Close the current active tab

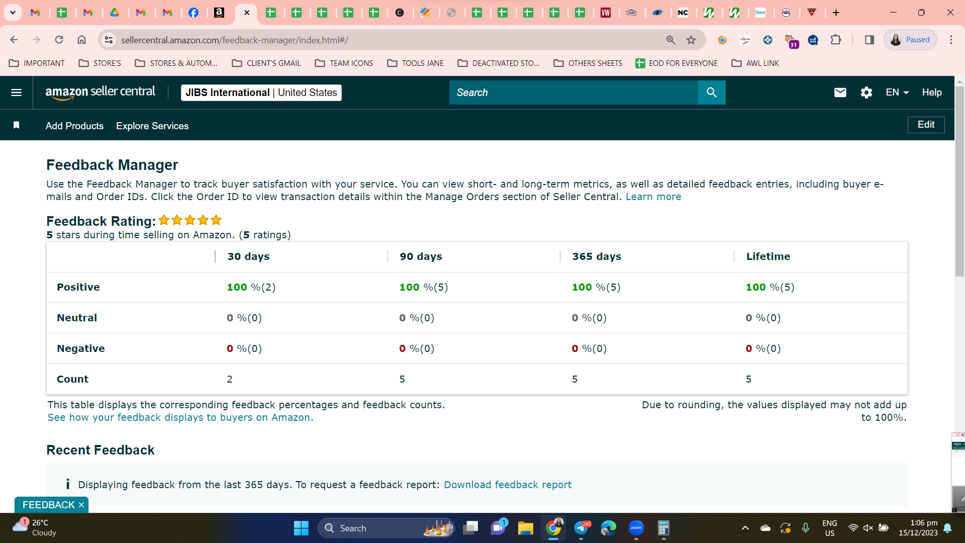(x=247, y=13)
